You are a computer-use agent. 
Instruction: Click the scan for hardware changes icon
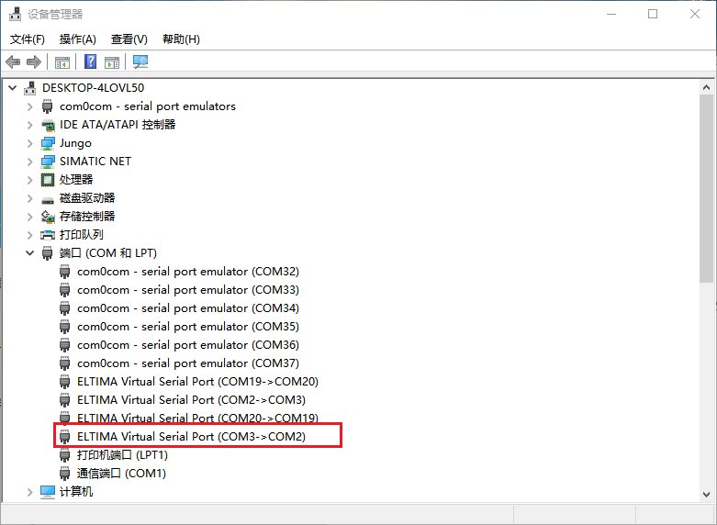pos(140,62)
